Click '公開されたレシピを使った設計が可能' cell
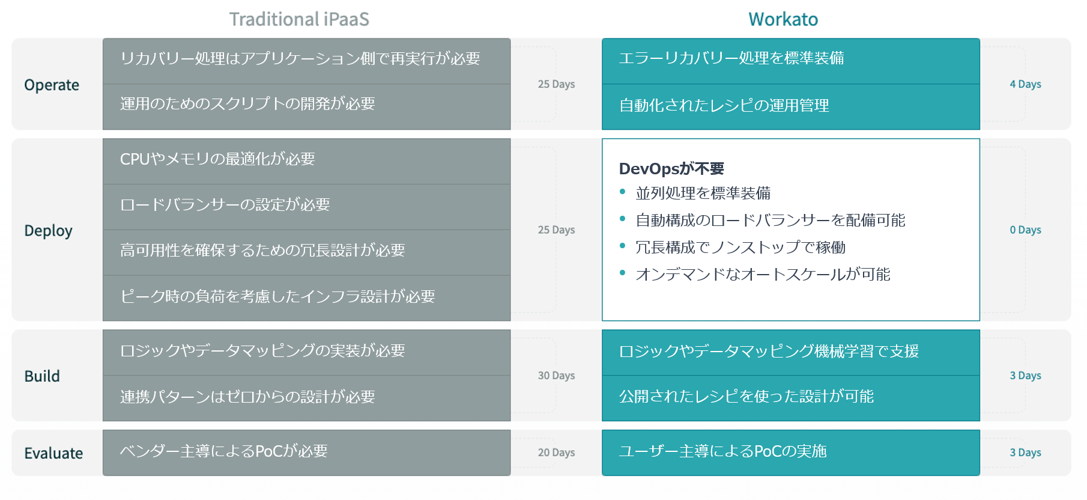Screen dimensions: 1087x500 [791, 398]
